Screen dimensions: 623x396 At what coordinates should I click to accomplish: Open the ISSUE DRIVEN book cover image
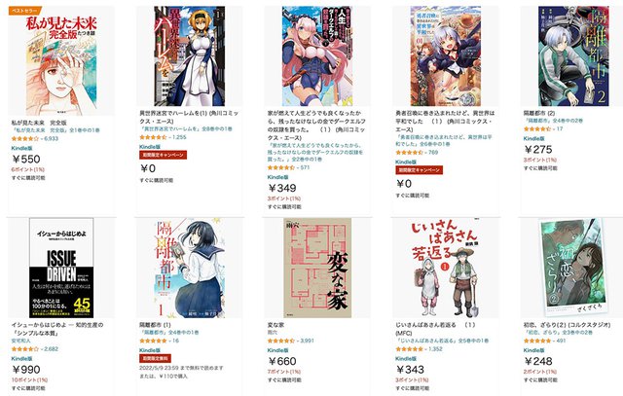[61, 268]
